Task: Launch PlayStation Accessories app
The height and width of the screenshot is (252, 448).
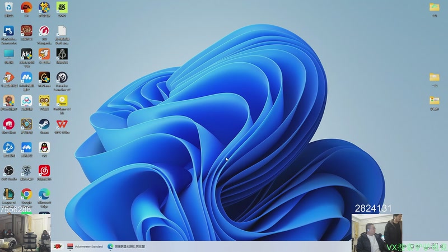Action: point(8,31)
